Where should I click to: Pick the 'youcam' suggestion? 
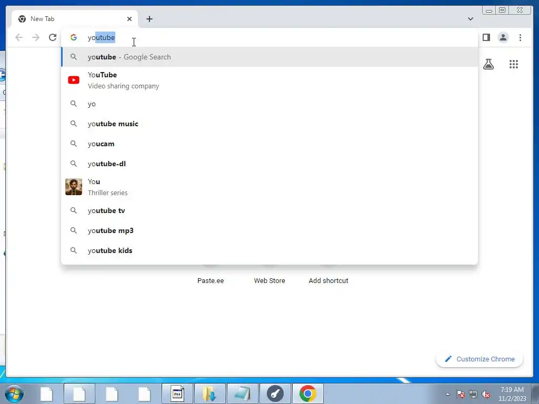tap(269, 144)
